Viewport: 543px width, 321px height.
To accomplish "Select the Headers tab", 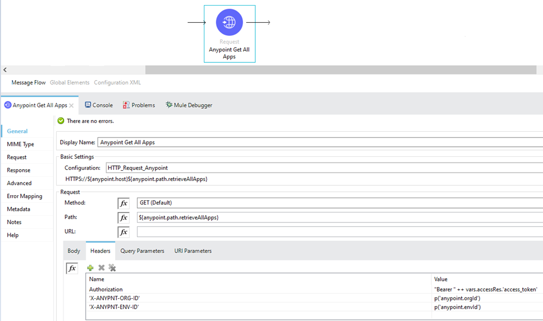I will pos(100,251).
